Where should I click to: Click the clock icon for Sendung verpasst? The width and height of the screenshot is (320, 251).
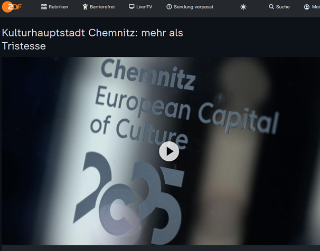[169, 7]
